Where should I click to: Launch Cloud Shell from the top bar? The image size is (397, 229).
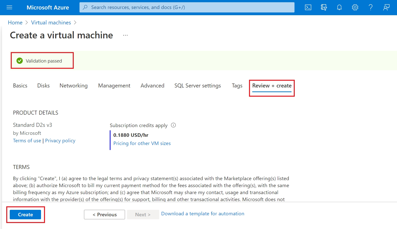tap(308, 7)
